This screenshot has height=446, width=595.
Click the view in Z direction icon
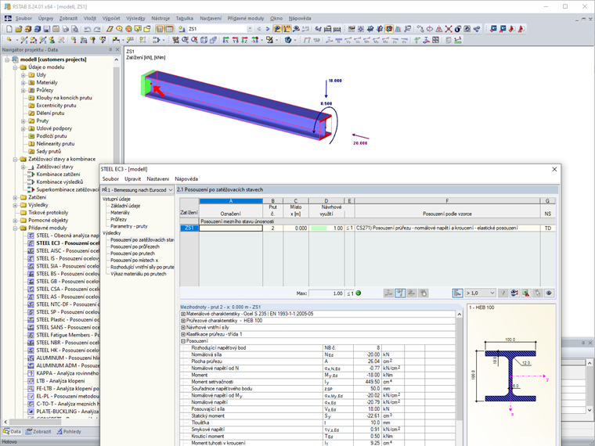click(245, 40)
